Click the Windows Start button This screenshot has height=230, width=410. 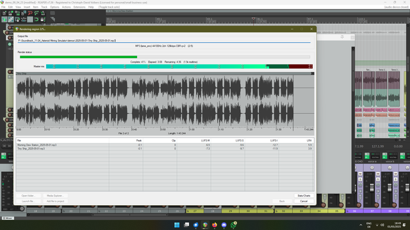point(177,225)
